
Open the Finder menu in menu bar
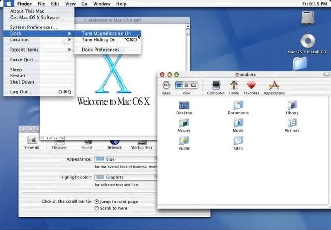pyautogui.click(x=24, y=4)
